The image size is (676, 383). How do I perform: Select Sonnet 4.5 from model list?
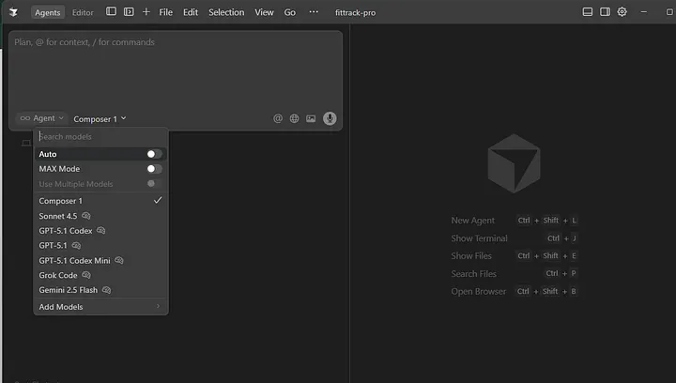point(58,216)
